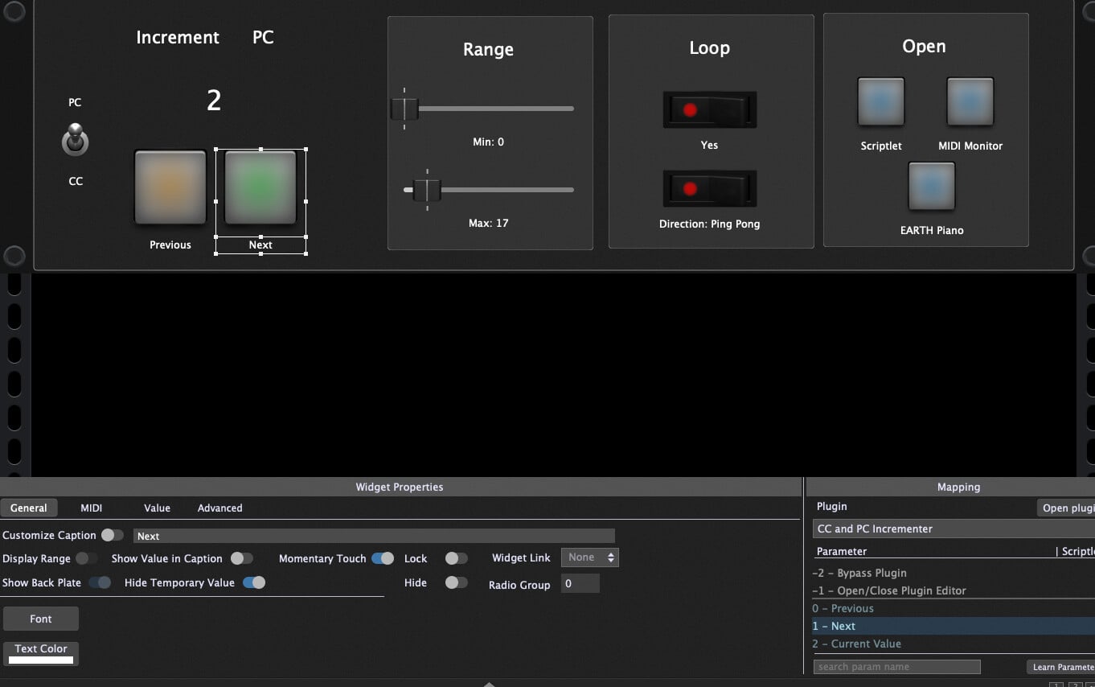Turn on the Lock toggle
Viewport: 1095px width, 687px height.
[456, 558]
